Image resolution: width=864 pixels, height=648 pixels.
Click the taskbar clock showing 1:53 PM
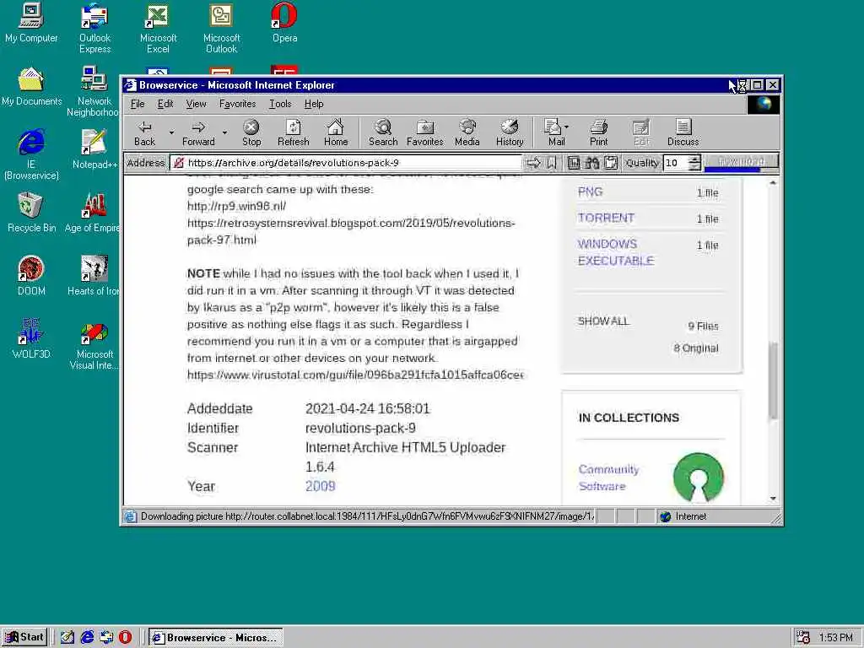[835, 638]
